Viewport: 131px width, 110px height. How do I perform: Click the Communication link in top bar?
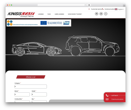pos(110,9)
